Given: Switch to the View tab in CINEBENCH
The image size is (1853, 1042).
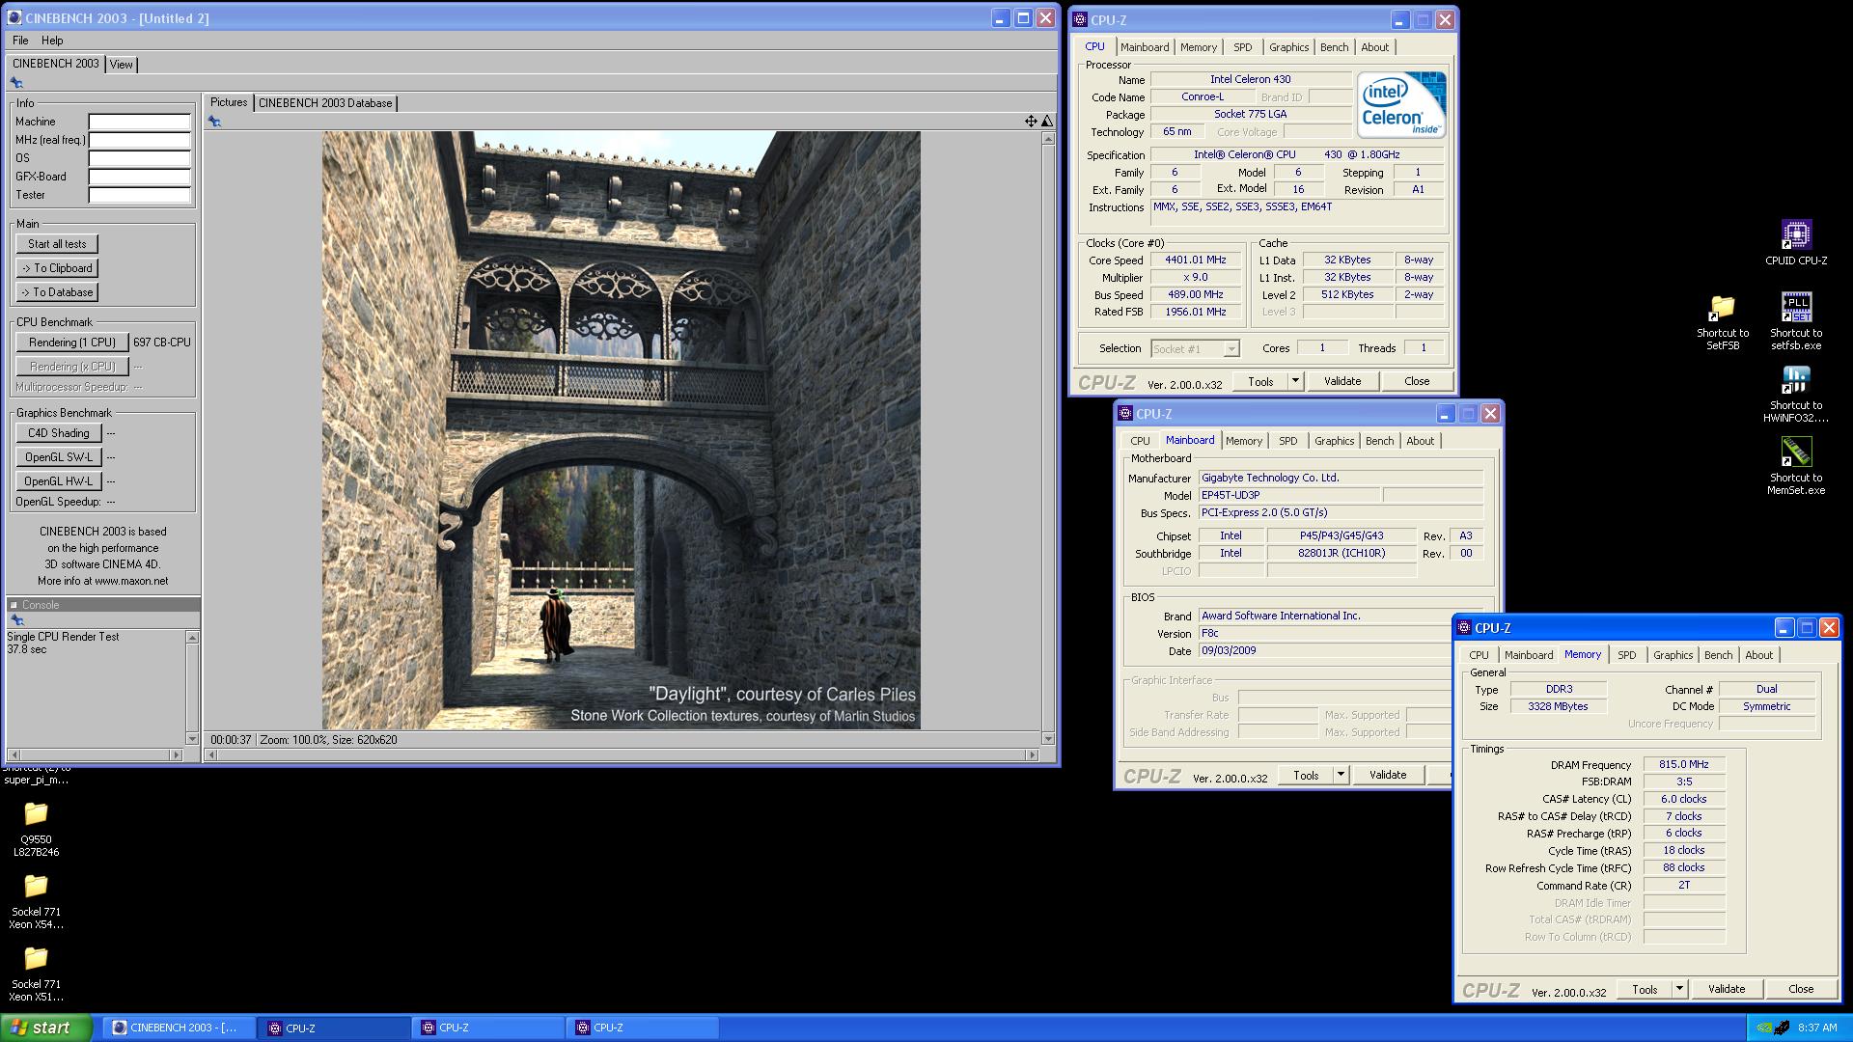Looking at the screenshot, I should (122, 65).
